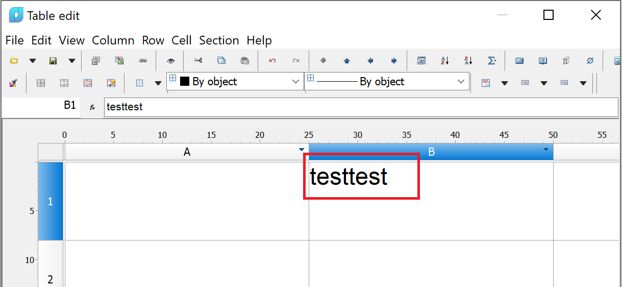This screenshot has width=622, height=287.
Task: Sort ascending with the A-Z icon
Action: click(445, 61)
